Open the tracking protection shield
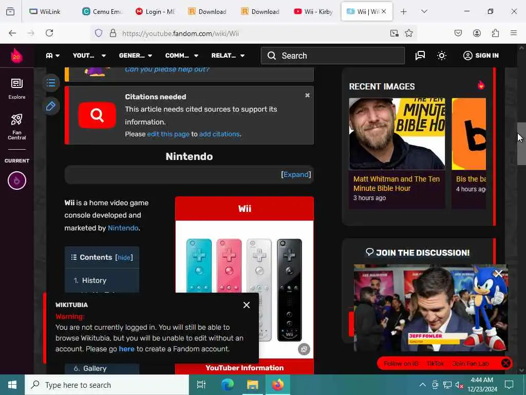The image size is (526, 395). coord(98,33)
